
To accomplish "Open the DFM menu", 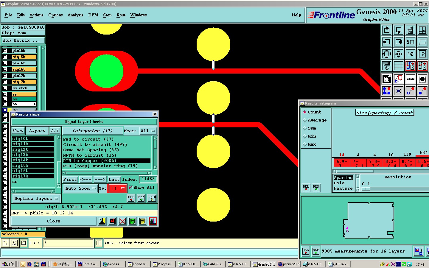I will click(93, 15).
